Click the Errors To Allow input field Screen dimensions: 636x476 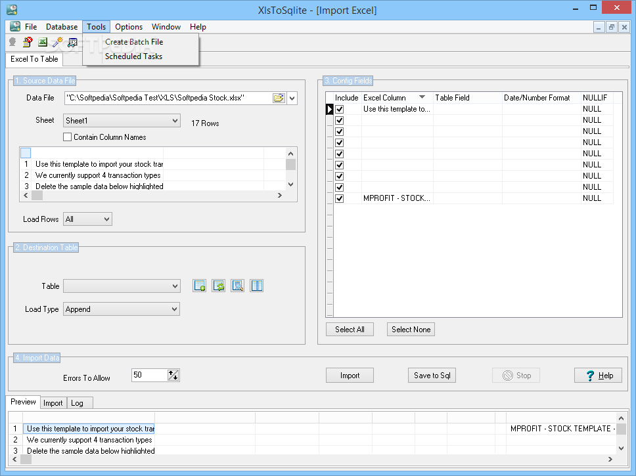(x=150, y=375)
